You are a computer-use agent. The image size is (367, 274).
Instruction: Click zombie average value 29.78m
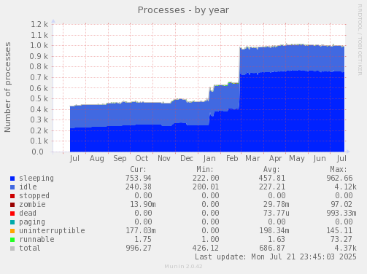[x=277, y=205]
